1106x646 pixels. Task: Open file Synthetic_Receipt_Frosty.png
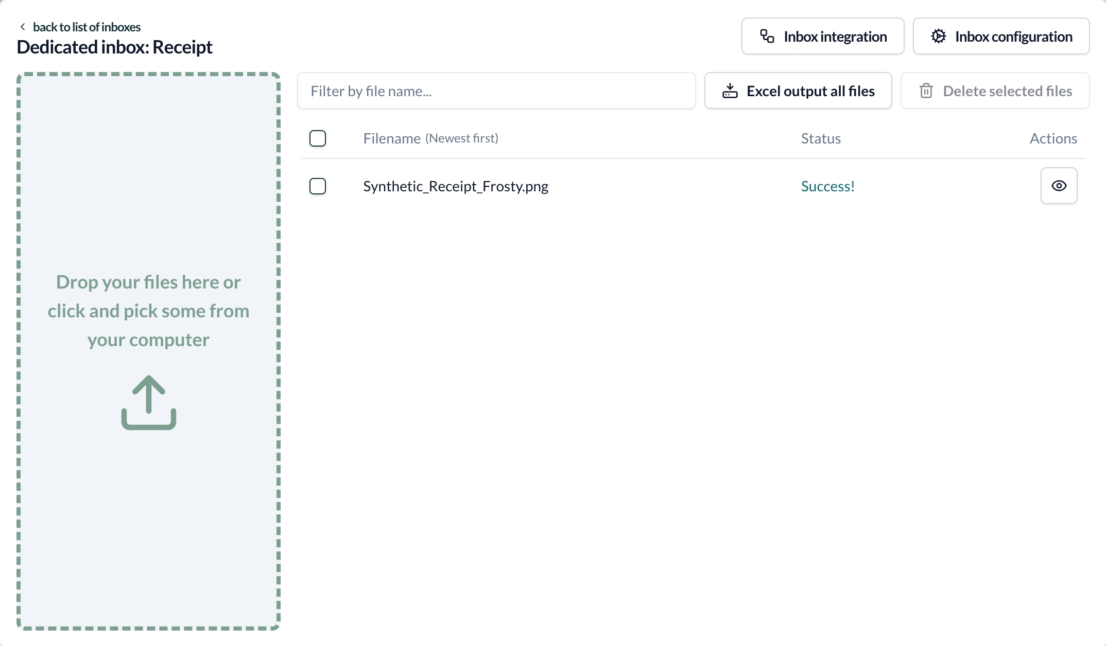pyautogui.click(x=456, y=186)
